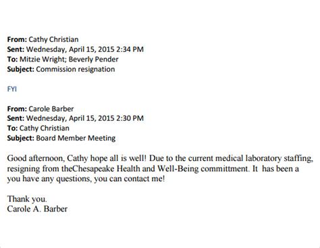This screenshot has height=248, width=320.
Task: Select sender name Cathy Christian in top header
Action: 53,39
